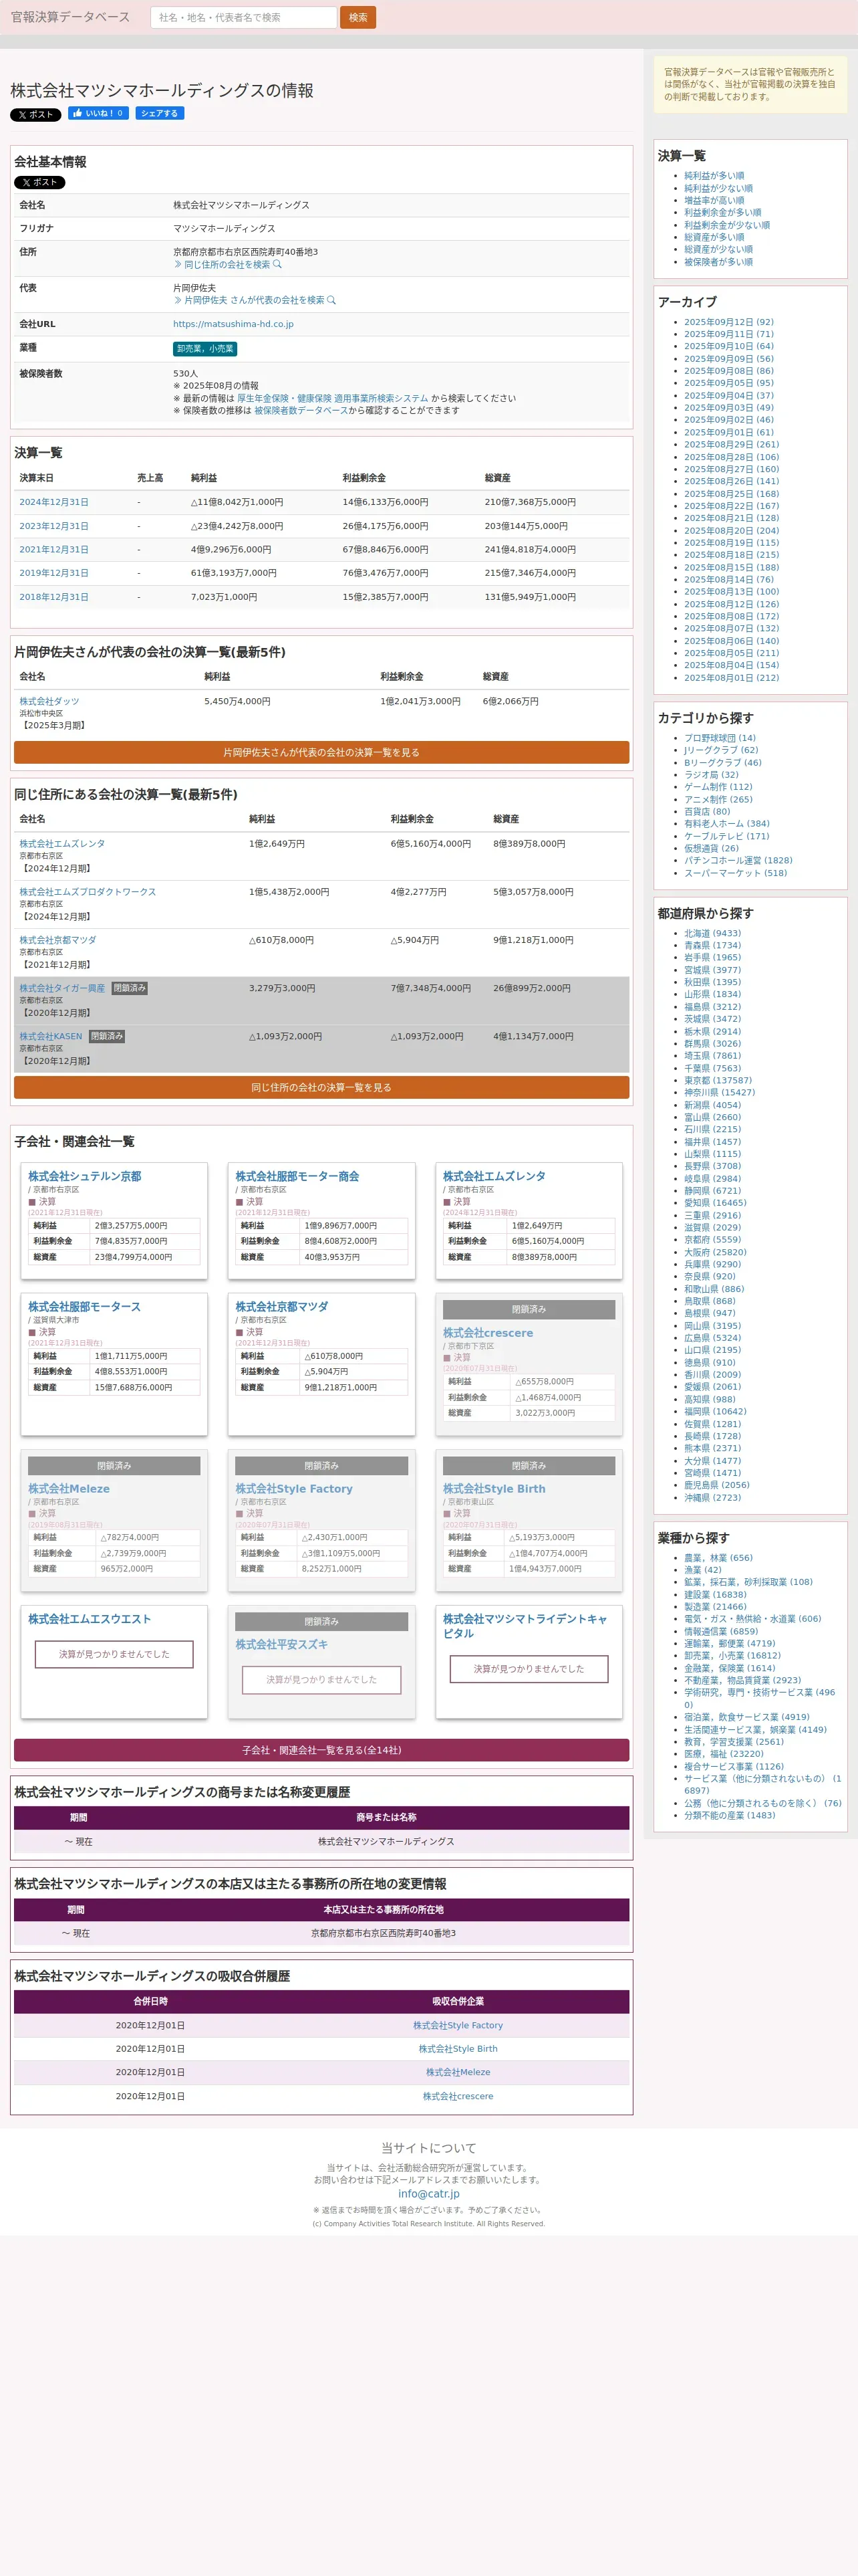
Task: Open the 株式会社服部モーター商会 subsidiary card title
Action: pos(297,1177)
